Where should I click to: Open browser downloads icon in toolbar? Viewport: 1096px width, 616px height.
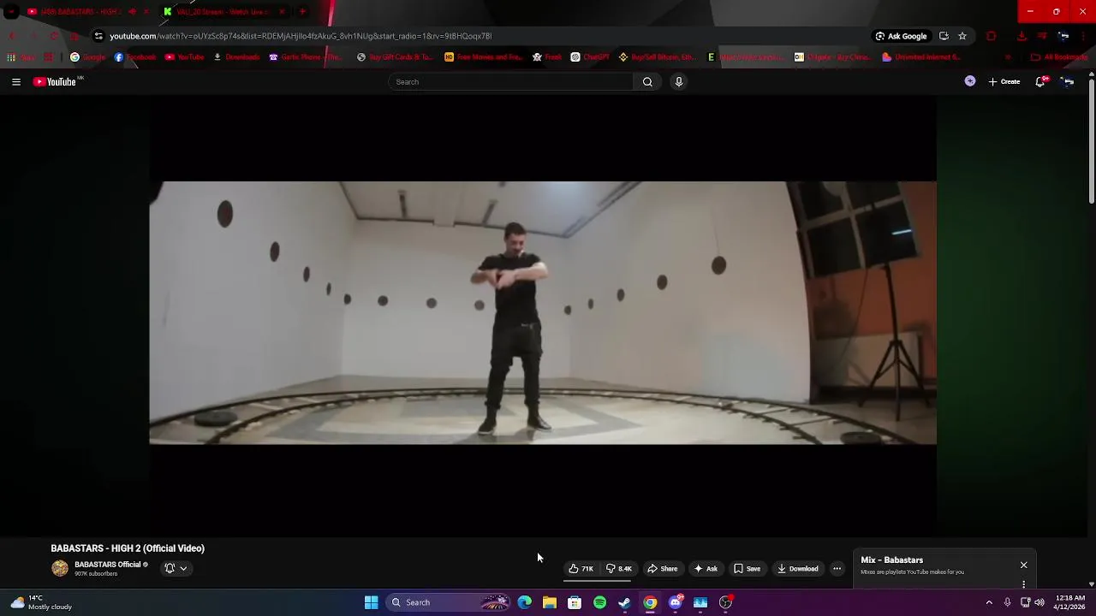coord(1022,36)
